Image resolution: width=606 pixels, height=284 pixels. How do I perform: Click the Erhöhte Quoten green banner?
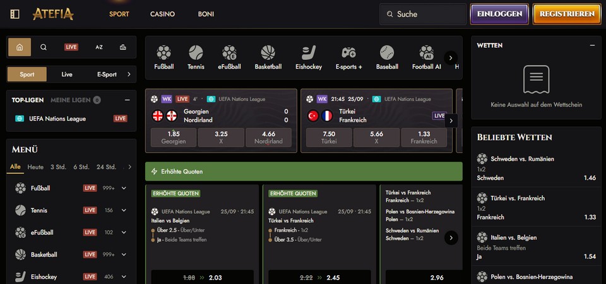pos(304,171)
